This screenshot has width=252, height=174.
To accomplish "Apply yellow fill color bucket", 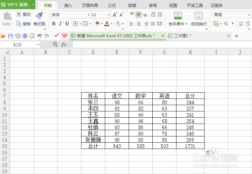I will (97, 24).
